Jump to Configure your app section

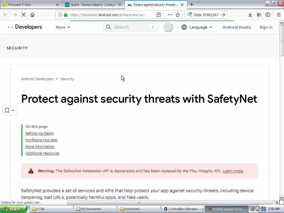[42, 140]
